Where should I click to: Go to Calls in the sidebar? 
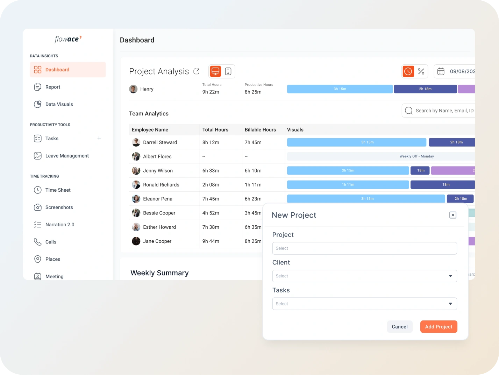pyautogui.click(x=51, y=242)
